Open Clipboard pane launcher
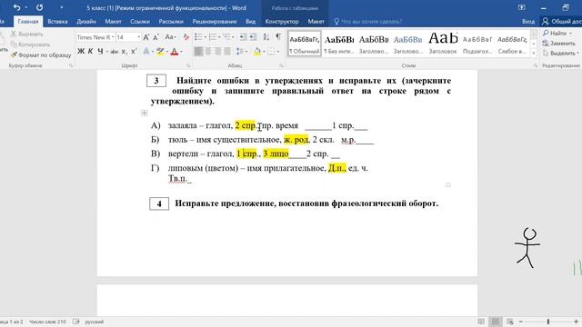This screenshot has height=327, width=582. [x=71, y=65]
